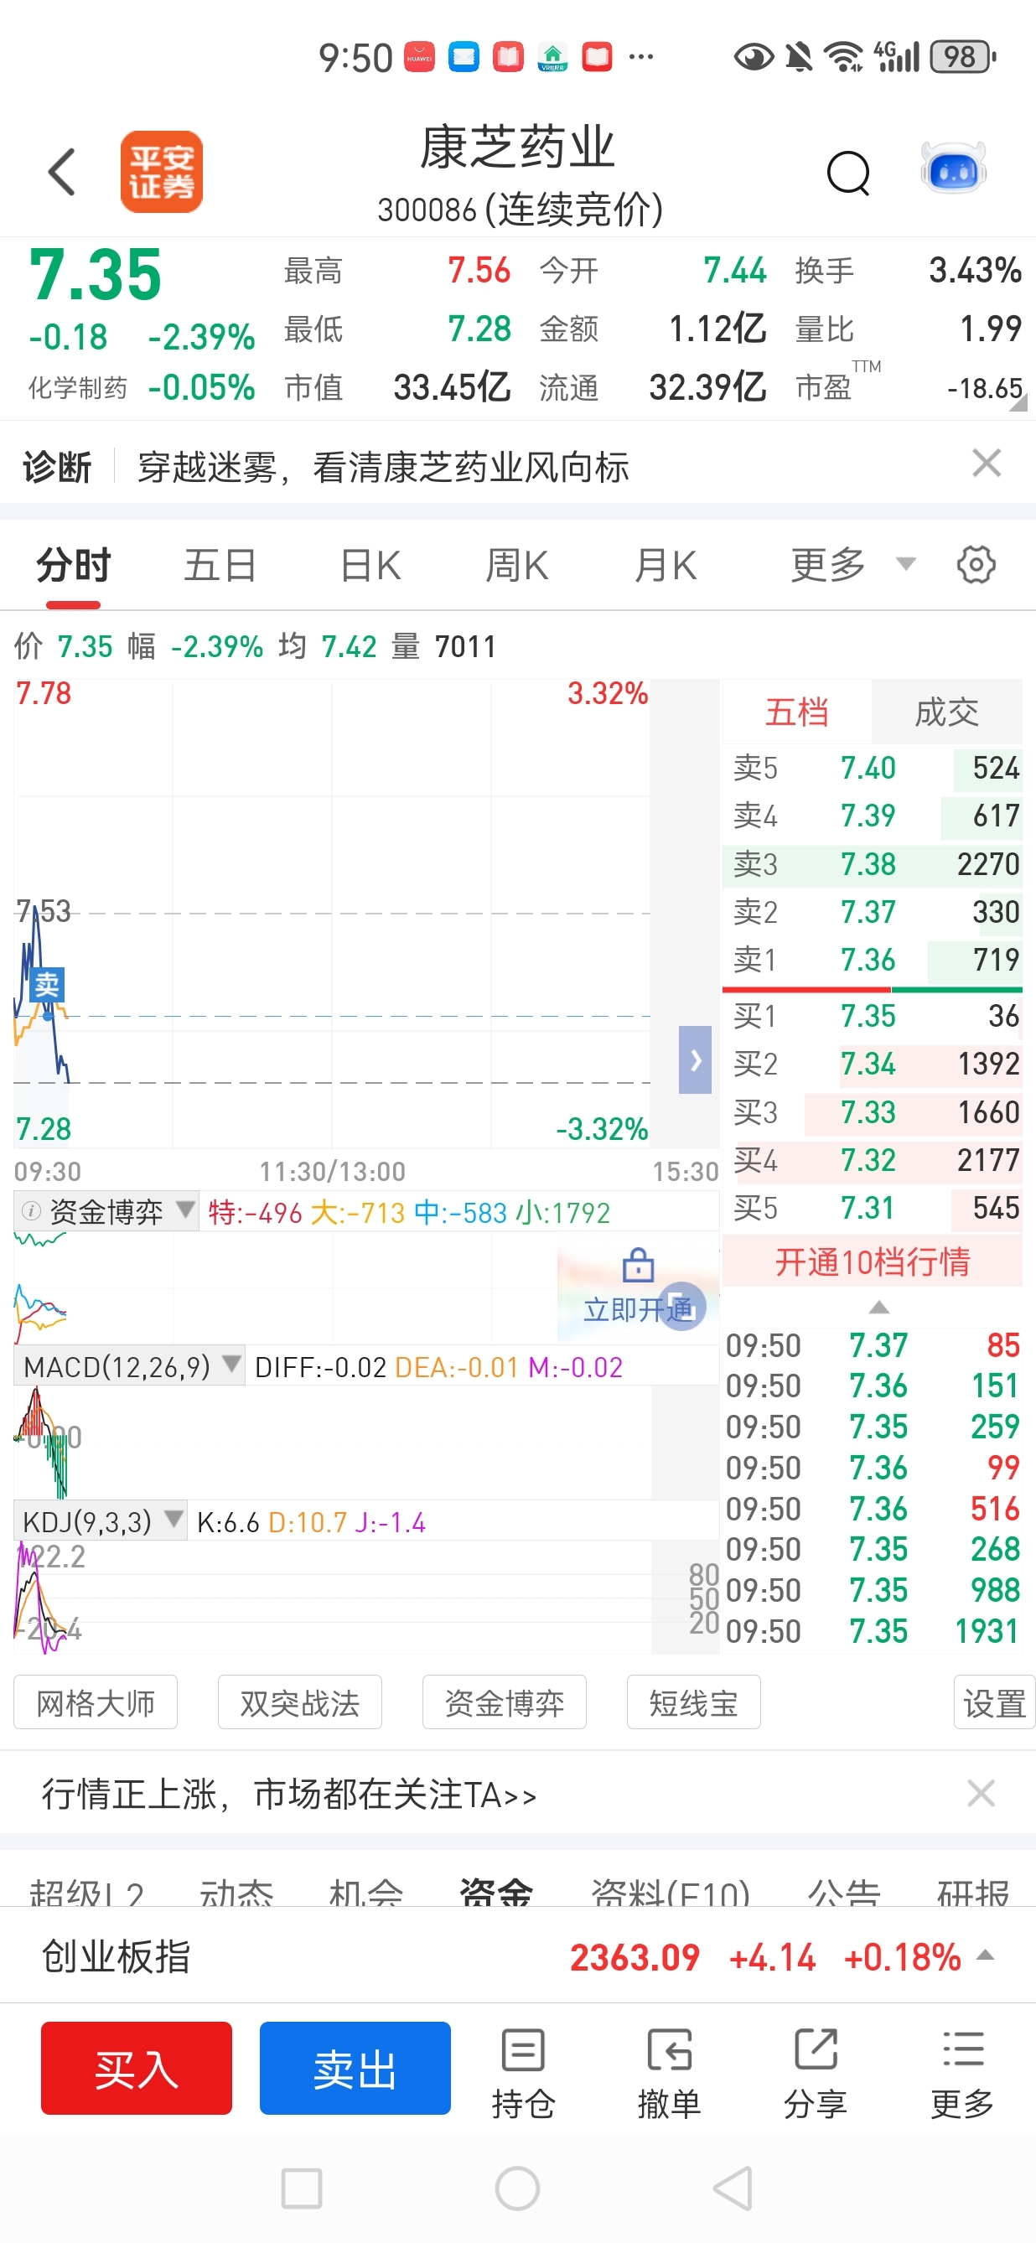Tap Android recent apps square button
Viewport: 1036px width, 2243px height.
(x=302, y=2189)
